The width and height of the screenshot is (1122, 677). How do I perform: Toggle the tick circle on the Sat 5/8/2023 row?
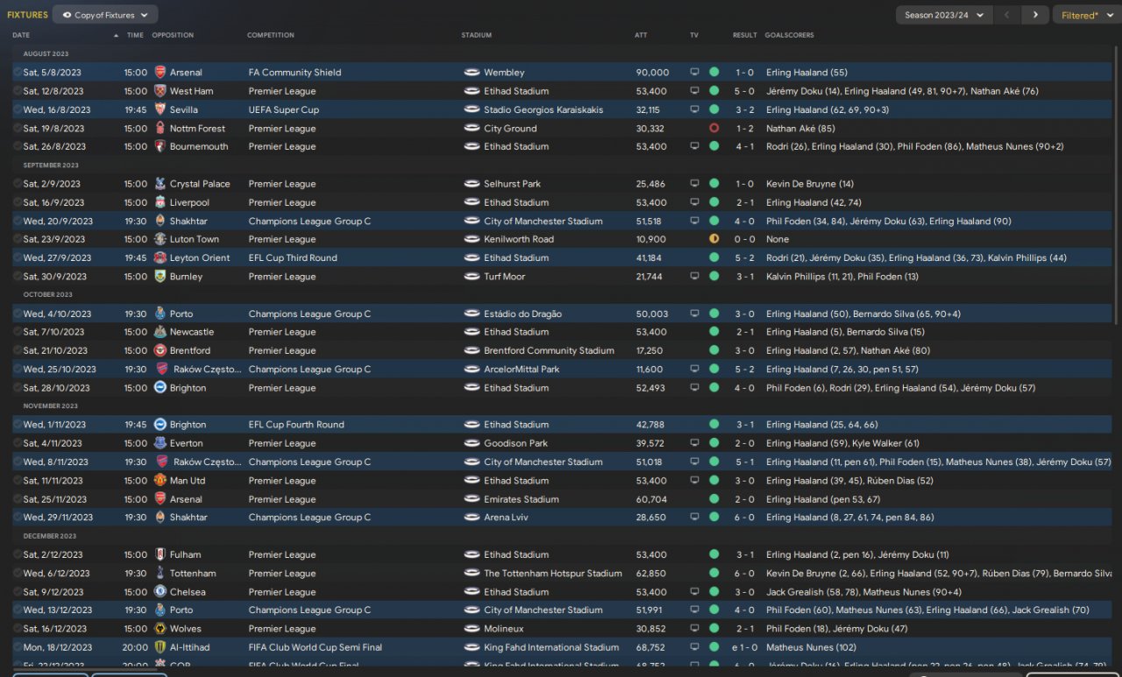pyautogui.click(x=18, y=73)
